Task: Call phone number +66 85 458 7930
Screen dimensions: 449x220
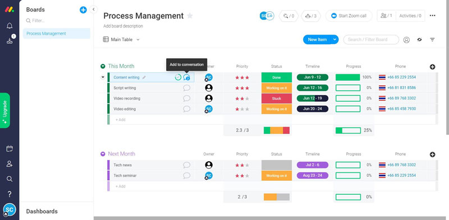Action: [401, 109]
